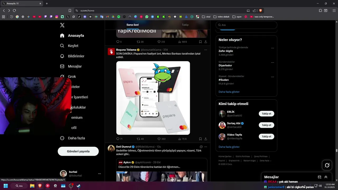Share the Boşuna Tıklama Papara post

coord(206,139)
